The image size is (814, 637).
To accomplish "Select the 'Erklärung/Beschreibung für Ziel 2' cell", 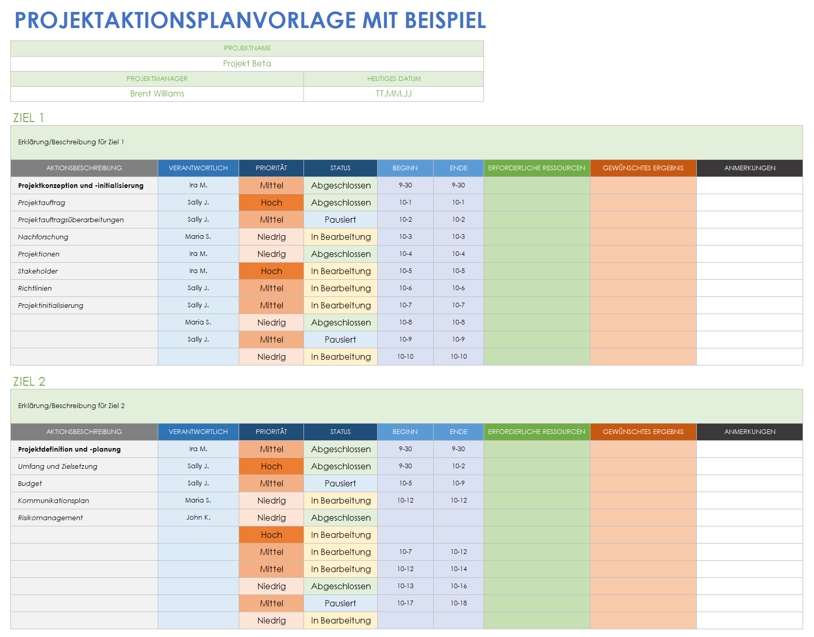I will 406,406.
